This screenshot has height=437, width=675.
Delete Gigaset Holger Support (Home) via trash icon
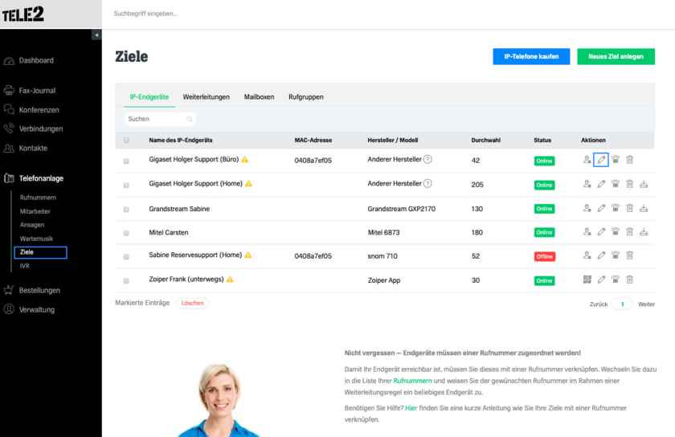(x=629, y=184)
